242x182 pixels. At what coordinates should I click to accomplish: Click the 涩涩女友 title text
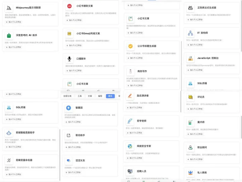80,160
